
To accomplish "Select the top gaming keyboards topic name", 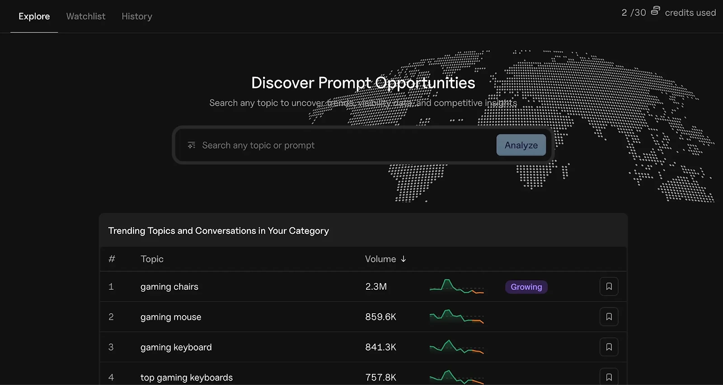I will tap(187, 378).
